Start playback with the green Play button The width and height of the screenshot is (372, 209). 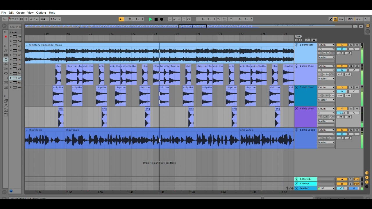pyautogui.click(x=150, y=19)
